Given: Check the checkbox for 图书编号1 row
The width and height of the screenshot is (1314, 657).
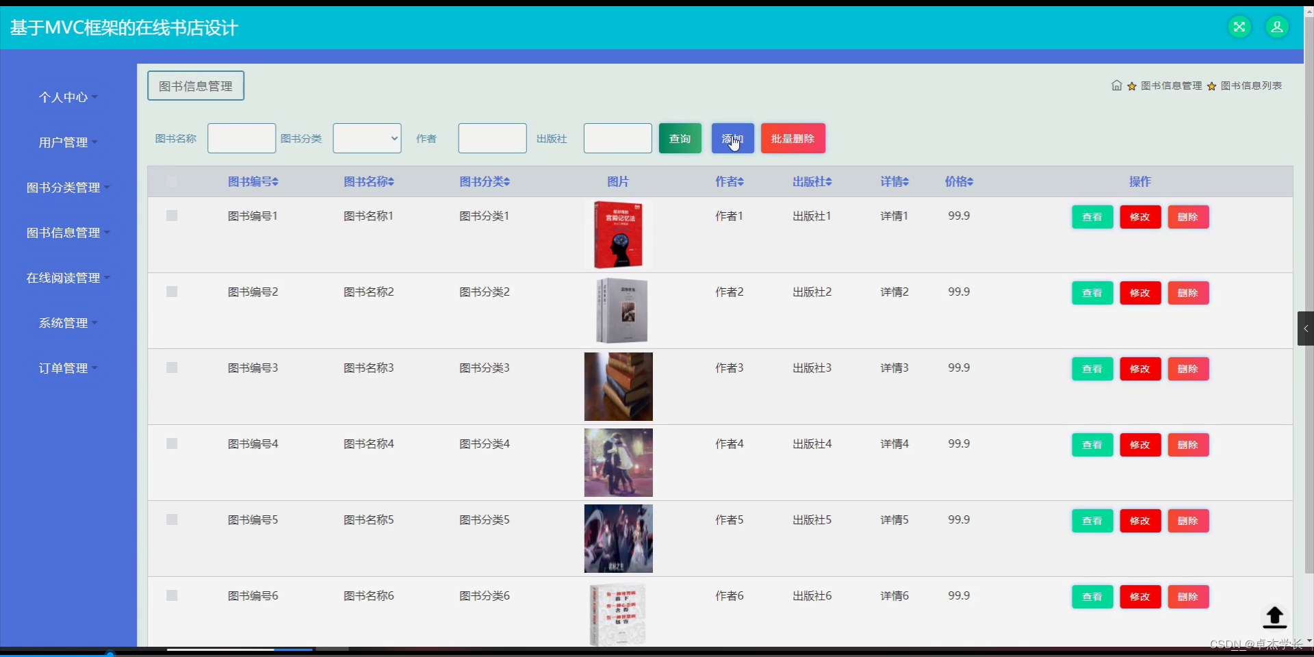Looking at the screenshot, I should (172, 216).
